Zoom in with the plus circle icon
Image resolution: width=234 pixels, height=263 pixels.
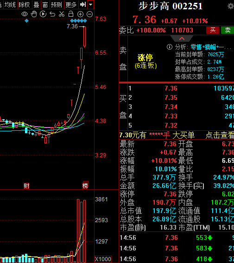(80, 14)
